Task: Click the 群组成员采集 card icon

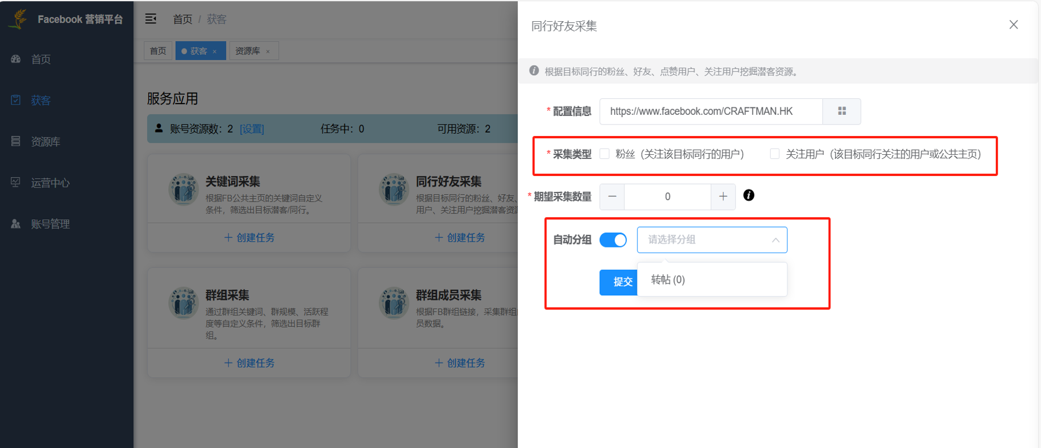Action: point(394,303)
